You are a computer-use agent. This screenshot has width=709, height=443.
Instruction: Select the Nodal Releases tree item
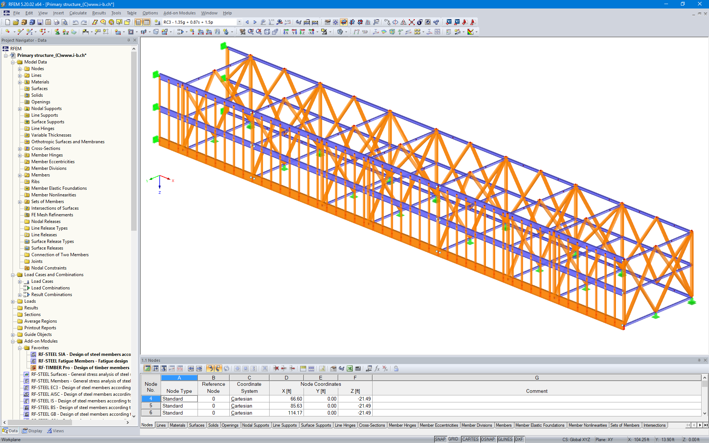(x=46, y=221)
